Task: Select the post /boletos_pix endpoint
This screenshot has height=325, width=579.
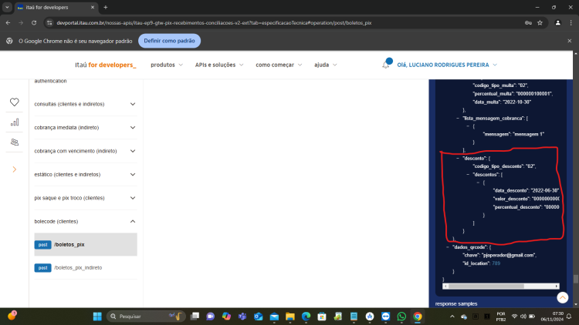Action: (86, 244)
